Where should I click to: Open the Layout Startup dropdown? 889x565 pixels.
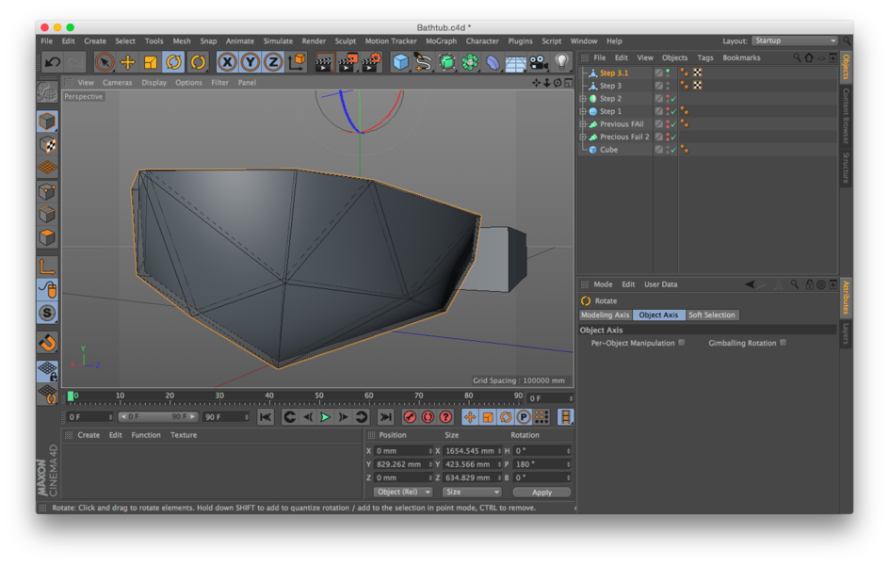coord(794,40)
